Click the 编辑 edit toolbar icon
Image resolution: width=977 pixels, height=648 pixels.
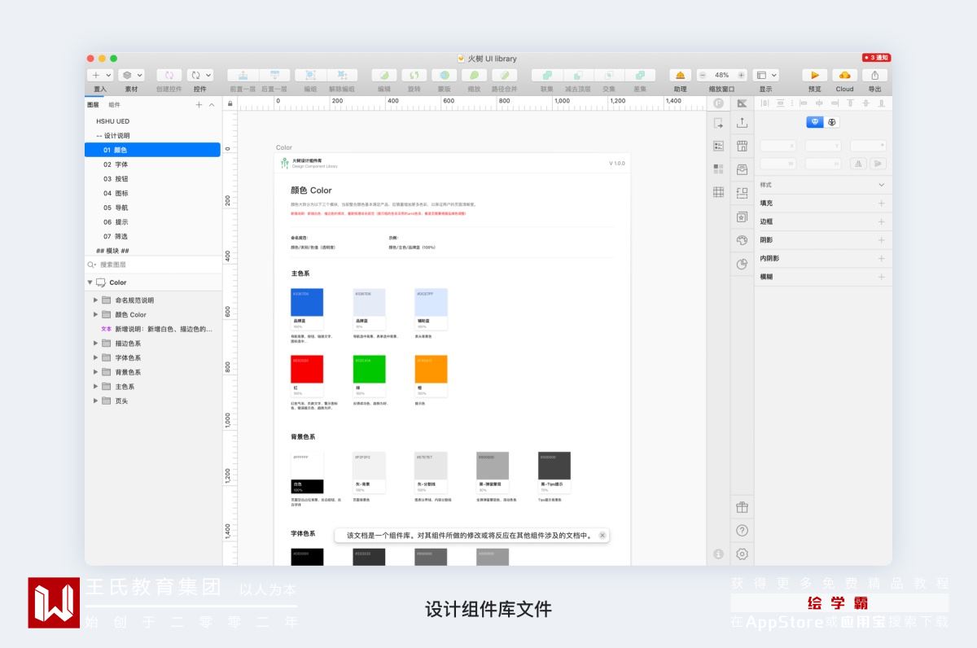click(383, 75)
